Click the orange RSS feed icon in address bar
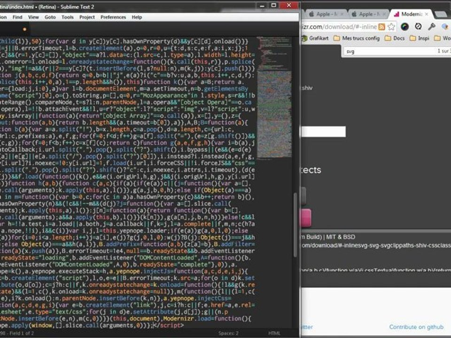Image resolution: width=451 pixels, height=338 pixels. [381, 27]
